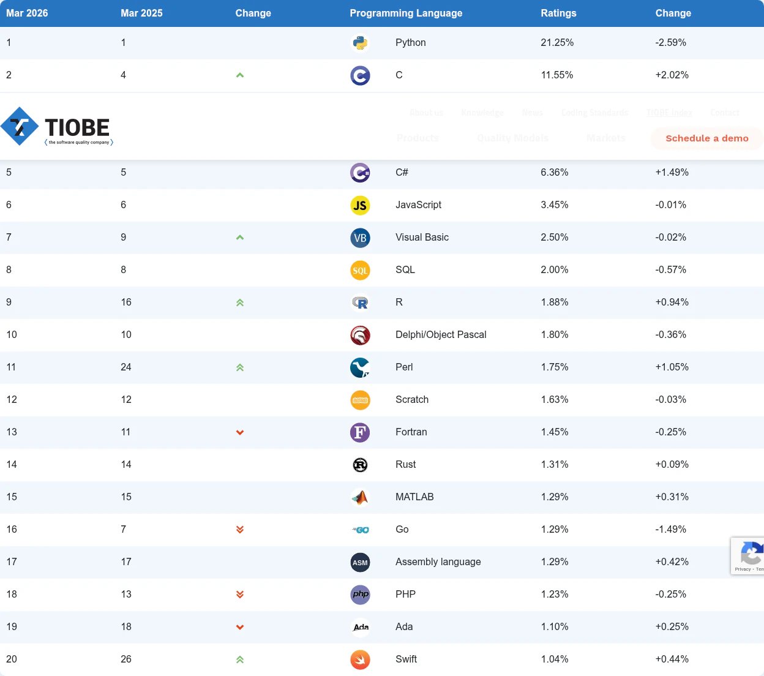Click the orange Swift bird icon

click(x=360, y=659)
